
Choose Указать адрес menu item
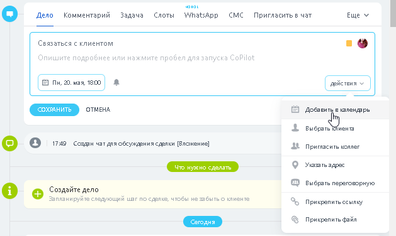point(335,165)
